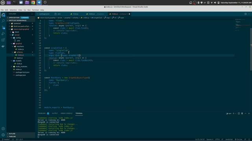Open editor more actions ellipsis
The image size is (252, 141).
(x=249, y=14)
